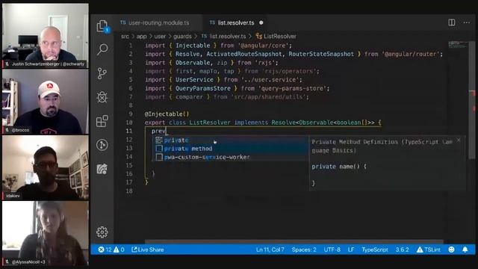
Task: Change line ending via LF item
Action: (351, 250)
